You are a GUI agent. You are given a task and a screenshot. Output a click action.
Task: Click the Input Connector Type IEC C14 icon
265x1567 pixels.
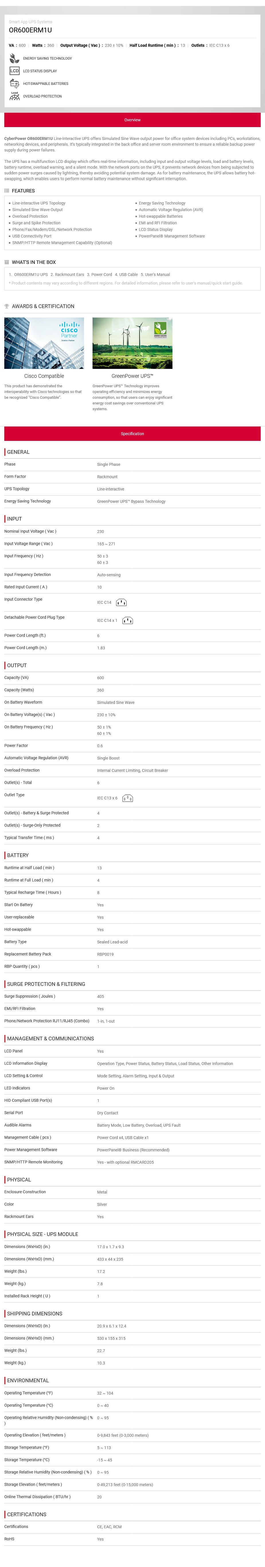coord(121,602)
